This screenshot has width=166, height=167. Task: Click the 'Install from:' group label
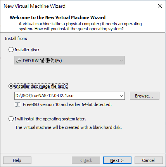pos(16,38)
